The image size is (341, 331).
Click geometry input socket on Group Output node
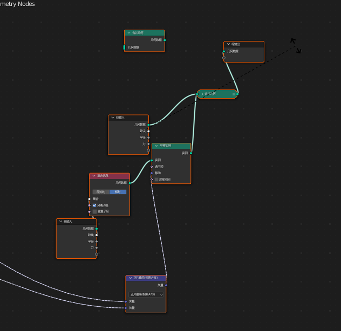pyautogui.click(x=224, y=51)
